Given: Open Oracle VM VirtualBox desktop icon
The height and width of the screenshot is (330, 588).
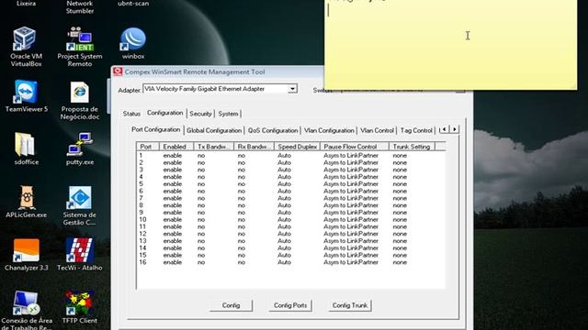Looking at the screenshot, I should (x=25, y=47).
